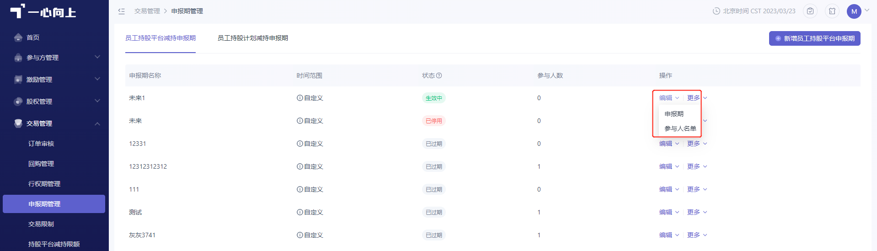This screenshot has width=877, height=251.
Task: Click the 一心向上 logo
Action: pyautogui.click(x=43, y=11)
